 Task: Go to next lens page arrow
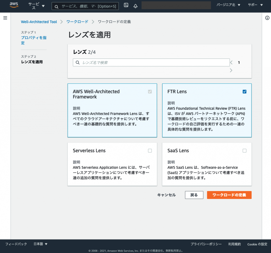(x=231, y=70)
